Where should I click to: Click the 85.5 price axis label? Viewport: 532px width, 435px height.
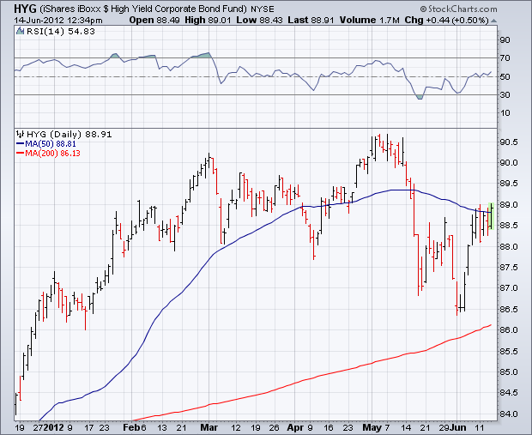[509, 351]
